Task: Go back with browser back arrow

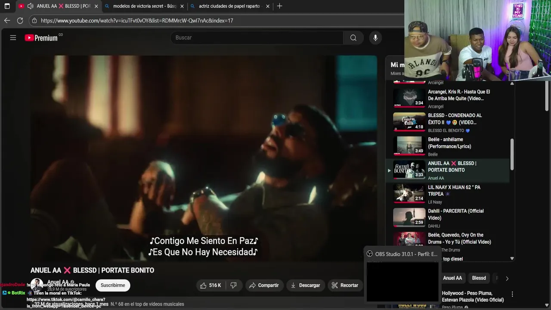Action: pyautogui.click(x=7, y=20)
